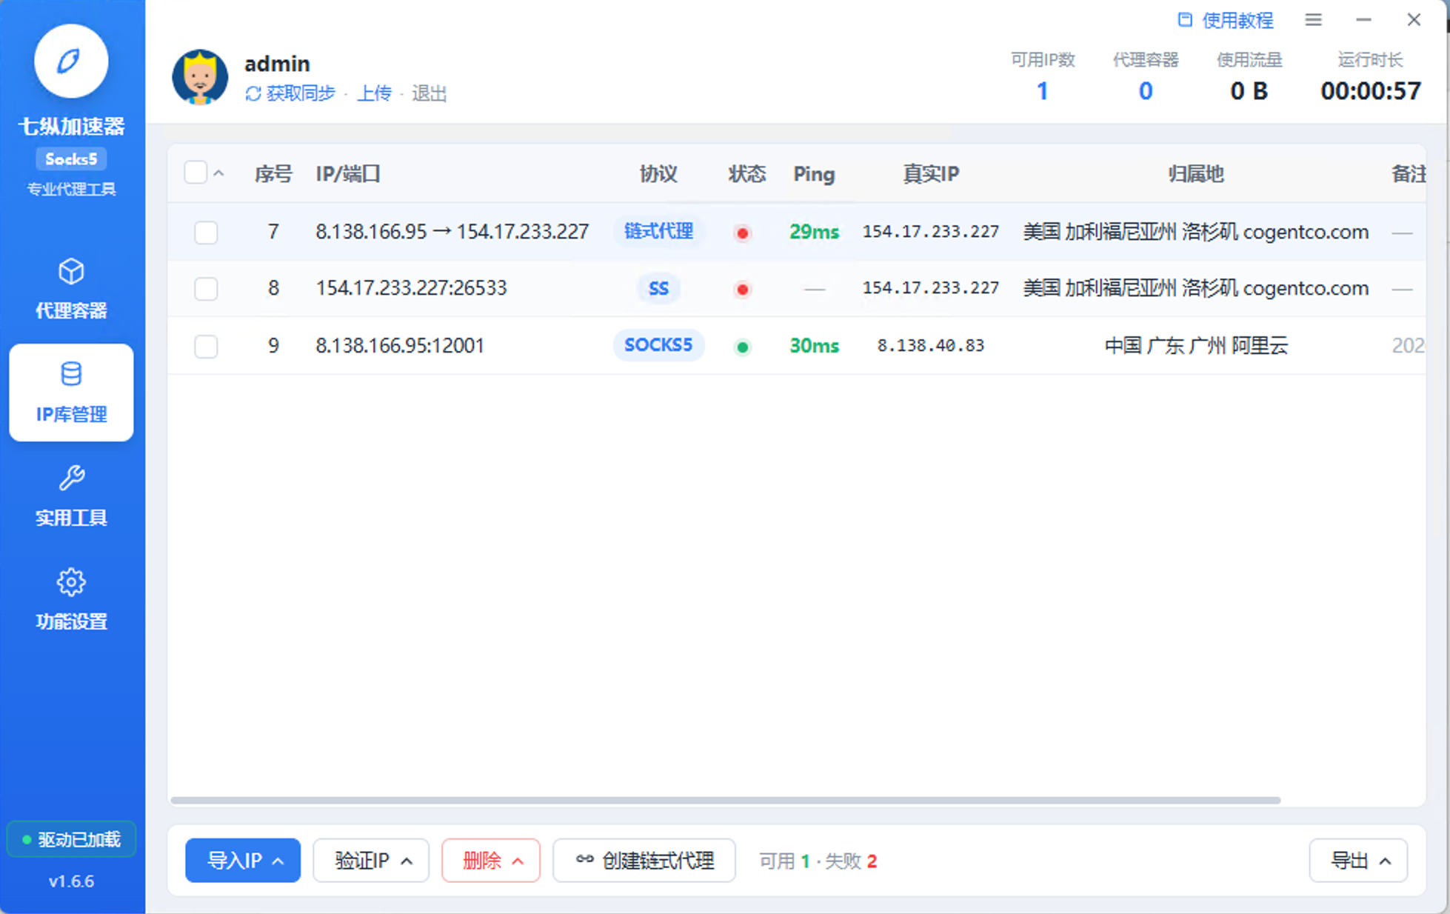
Task: Click the 备注 column header
Action: (1409, 174)
